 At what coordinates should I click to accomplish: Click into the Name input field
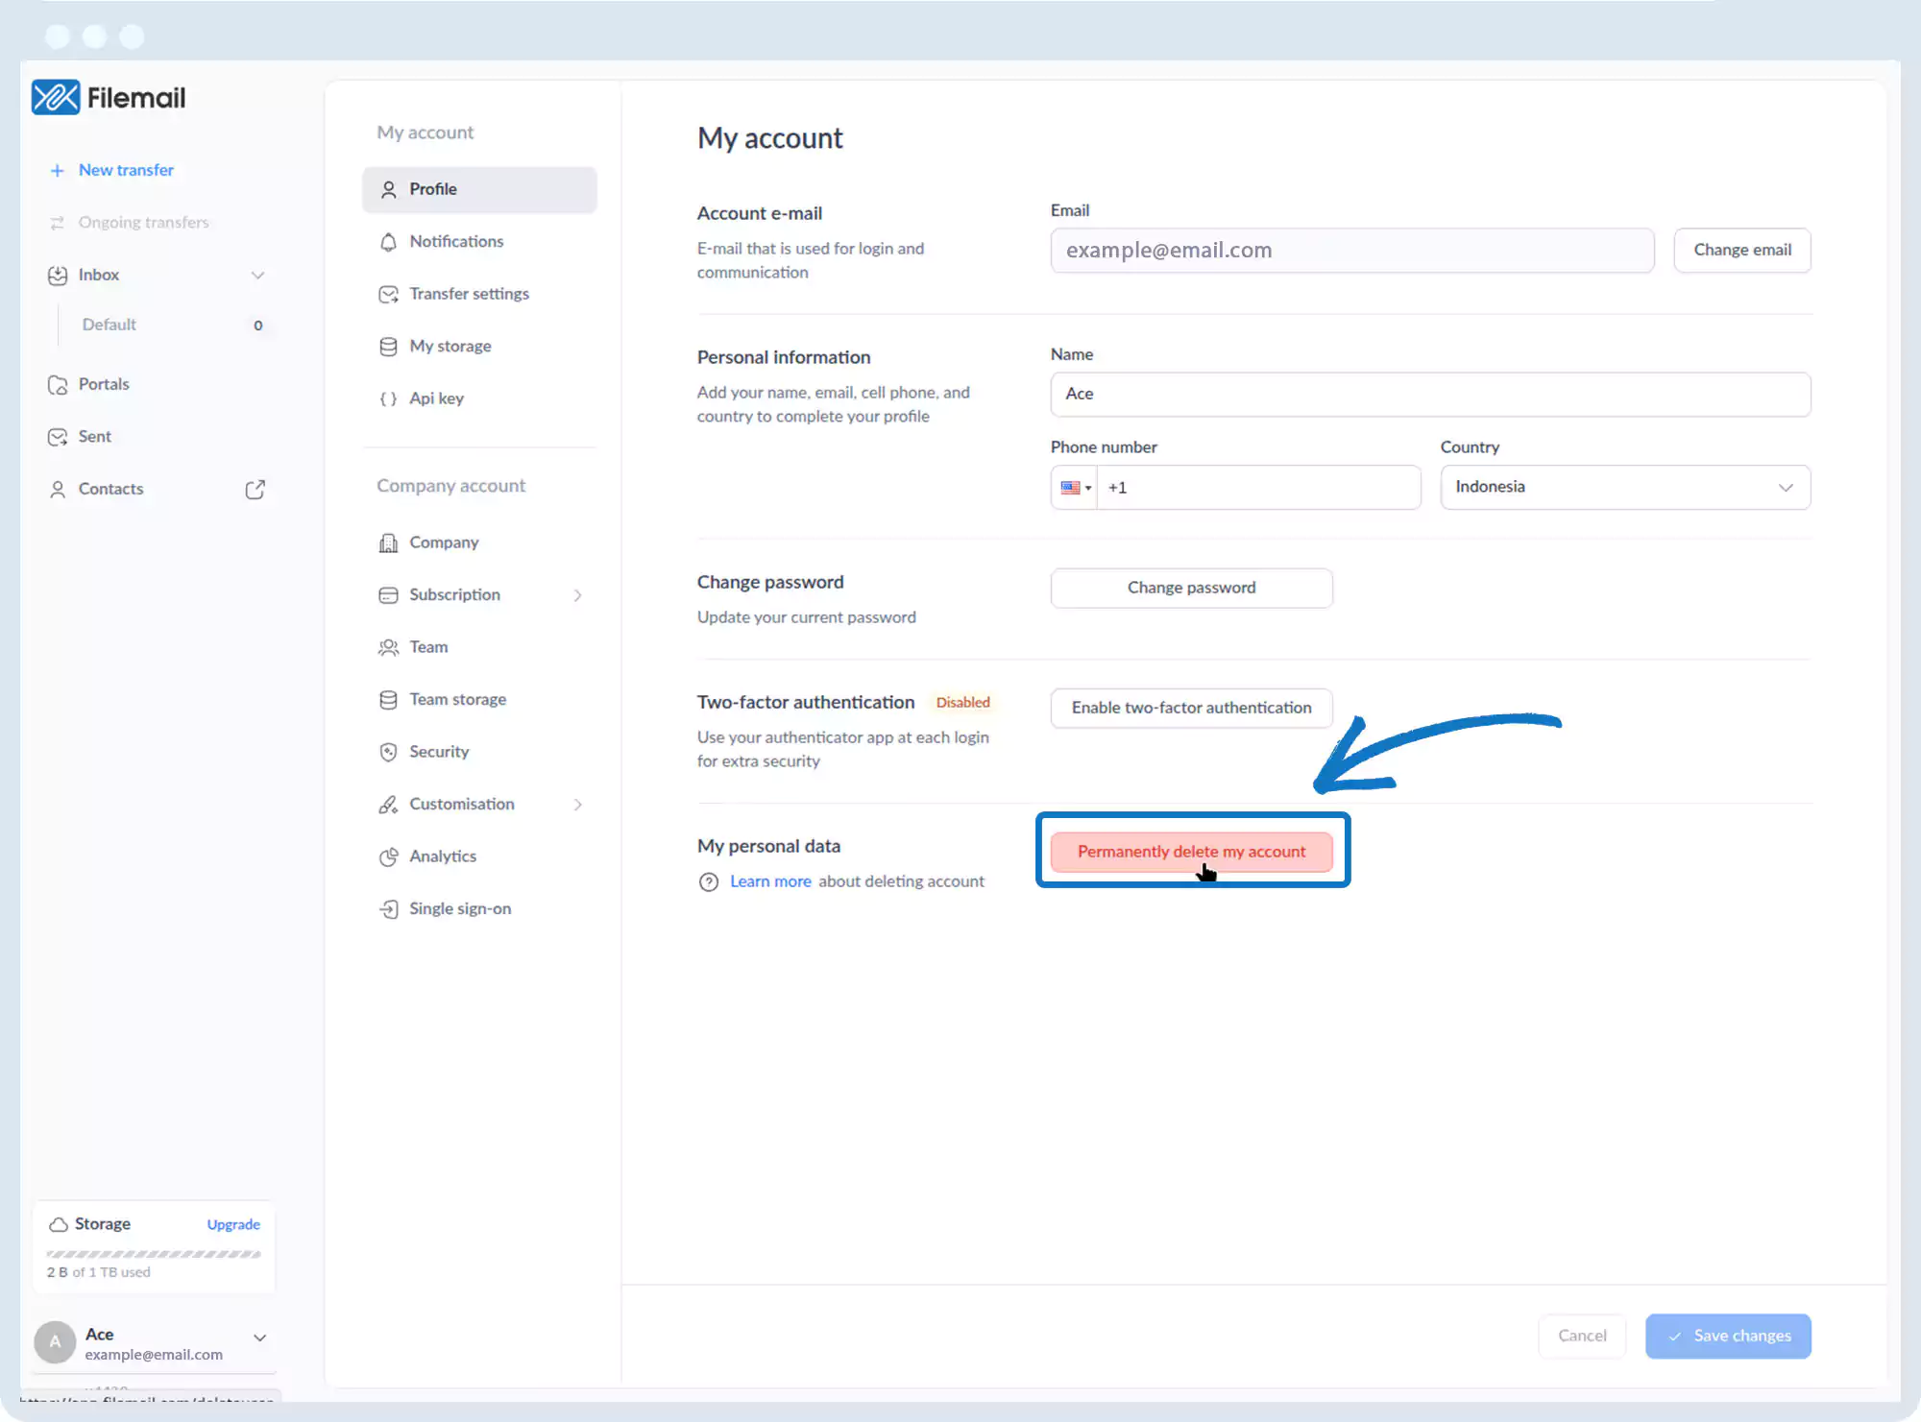pyautogui.click(x=1429, y=395)
